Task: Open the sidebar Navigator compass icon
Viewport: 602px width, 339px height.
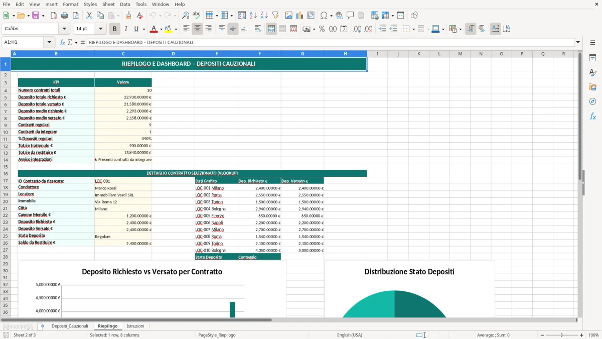Action: pyautogui.click(x=592, y=101)
